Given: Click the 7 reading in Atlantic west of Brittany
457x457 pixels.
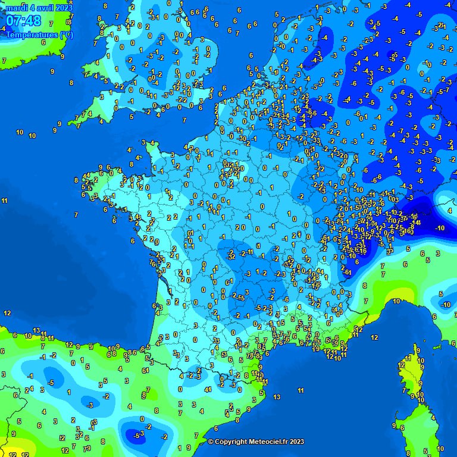Looking at the screenshot, I should coord(76,214).
